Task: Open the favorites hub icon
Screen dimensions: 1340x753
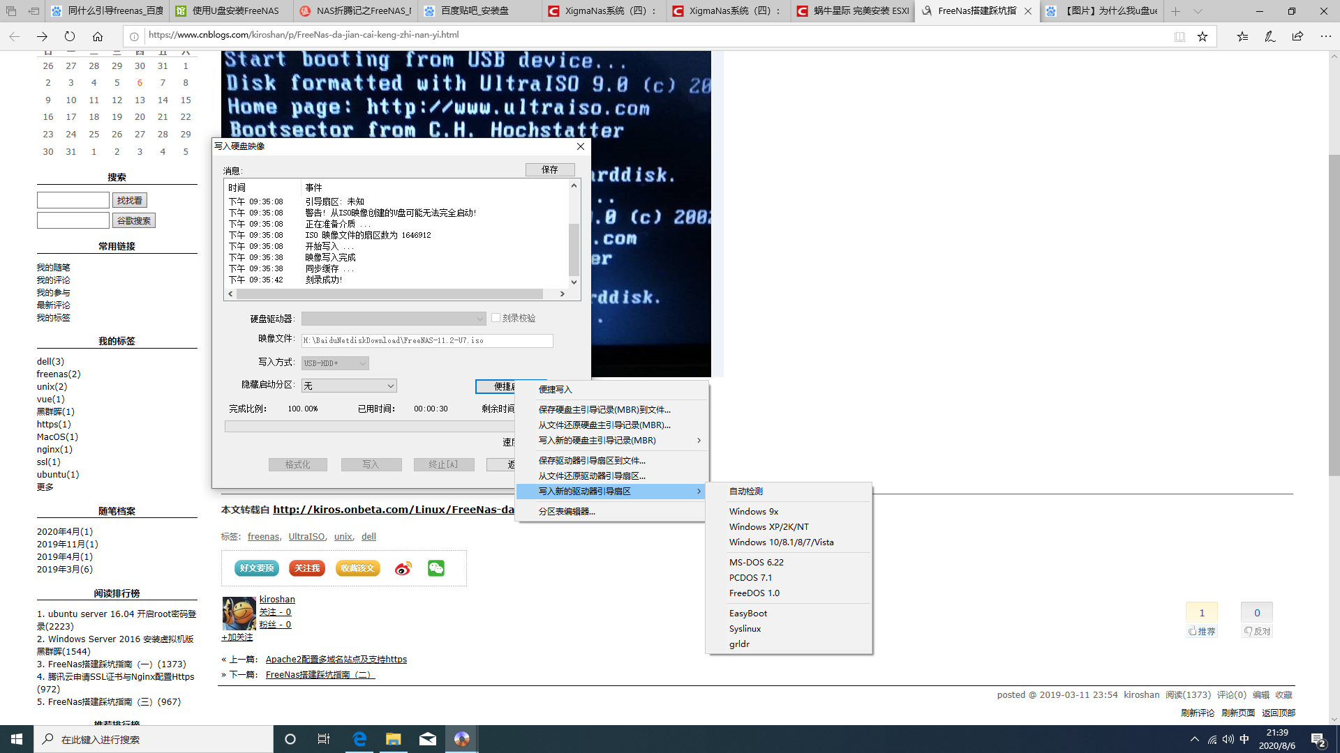Action: click(1242, 36)
